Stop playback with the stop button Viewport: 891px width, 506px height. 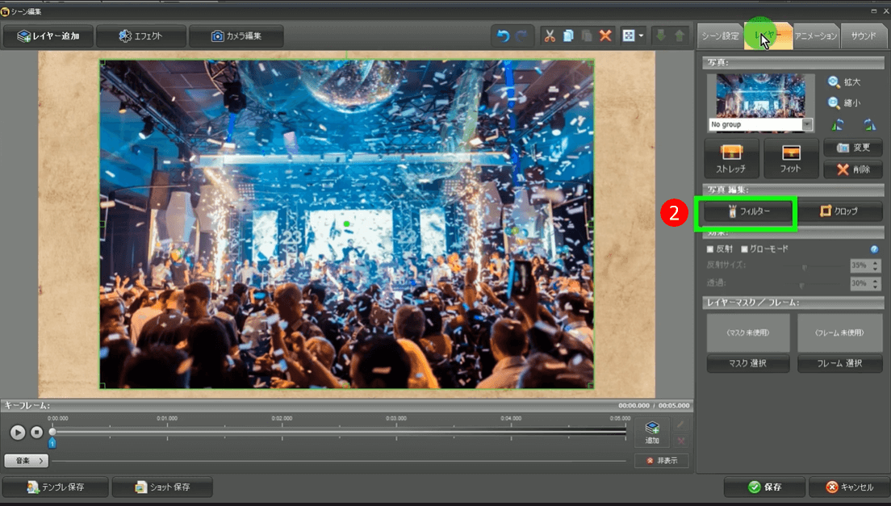click(x=36, y=433)
